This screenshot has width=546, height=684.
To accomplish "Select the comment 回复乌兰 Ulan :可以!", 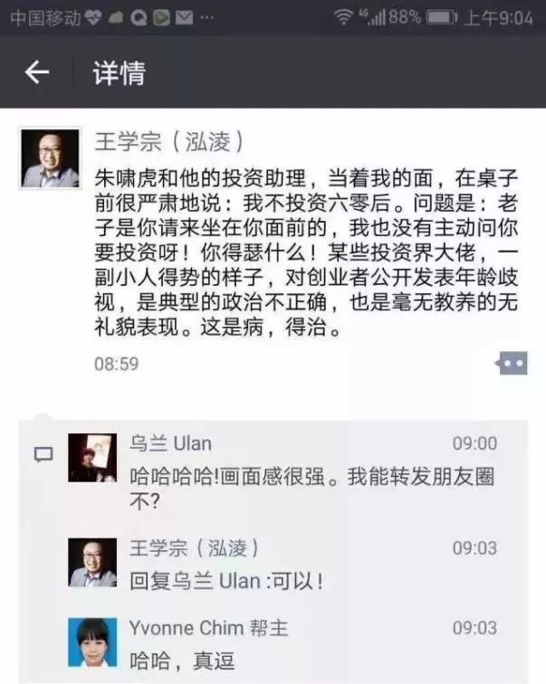I will point(226,581).
